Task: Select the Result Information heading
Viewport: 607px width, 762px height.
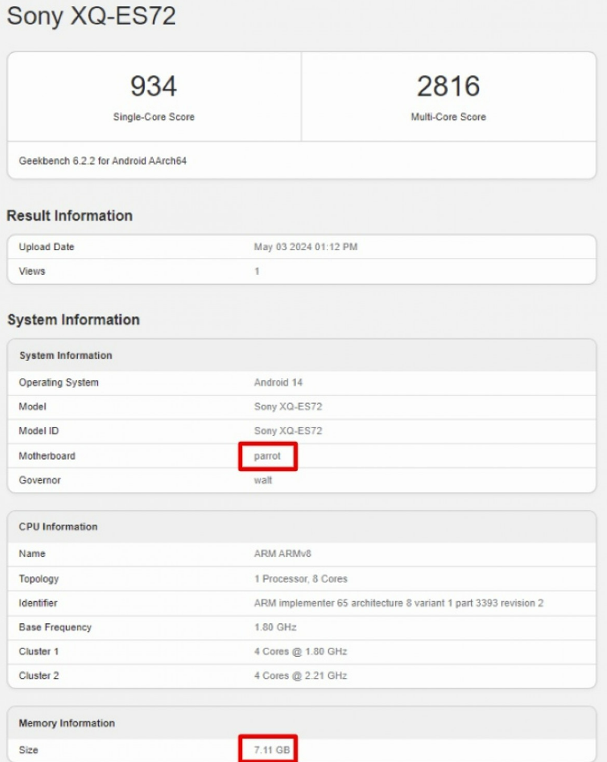Action: 70,216
